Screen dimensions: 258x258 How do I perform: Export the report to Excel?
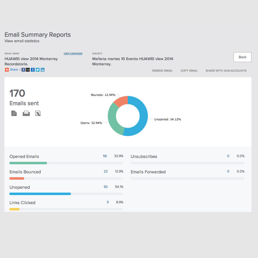pyautogui.click(x=38, y=113)
